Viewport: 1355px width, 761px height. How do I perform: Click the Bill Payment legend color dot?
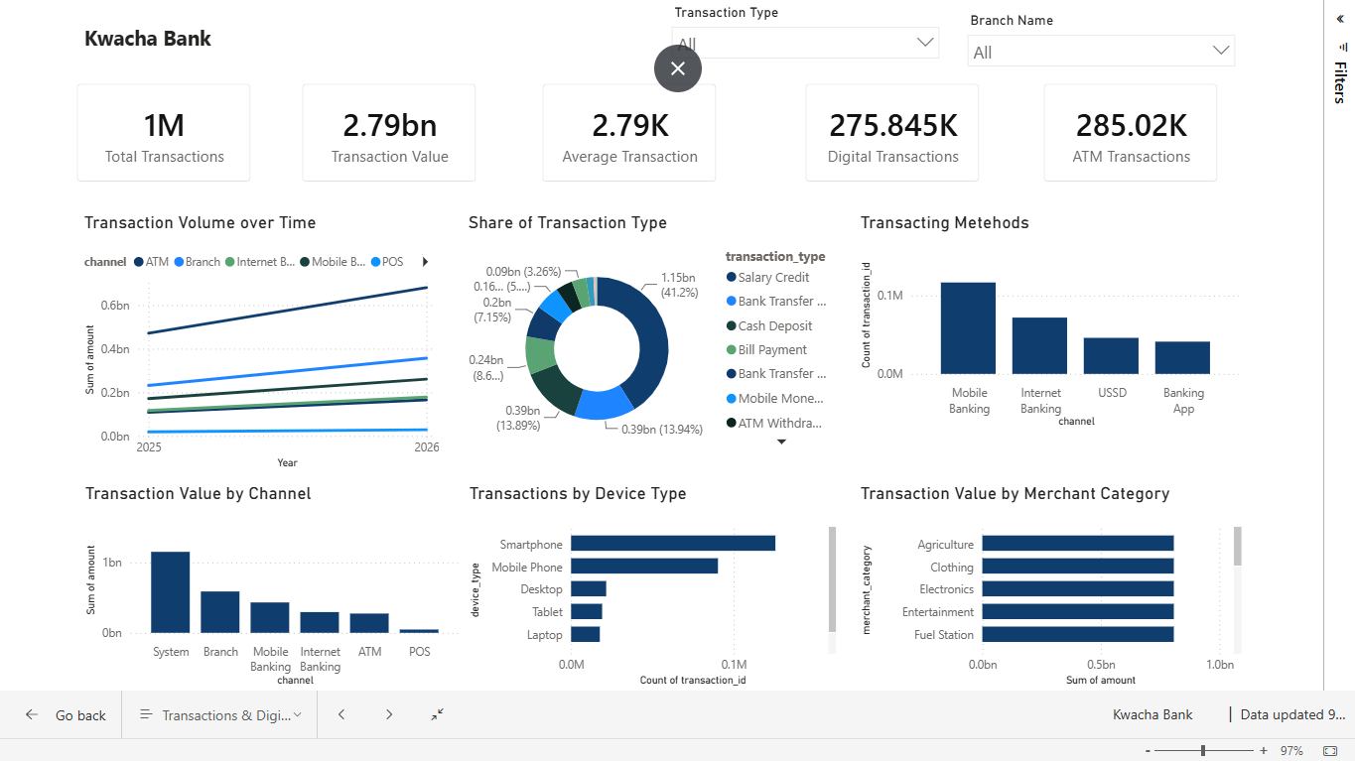coord(732,350)
